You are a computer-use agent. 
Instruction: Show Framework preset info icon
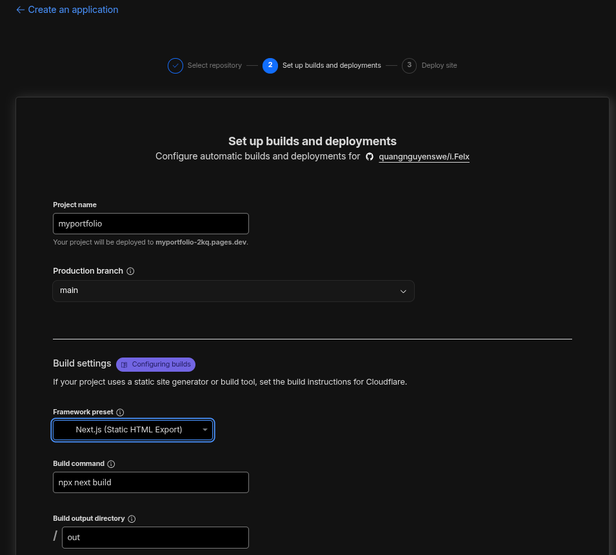120,412
